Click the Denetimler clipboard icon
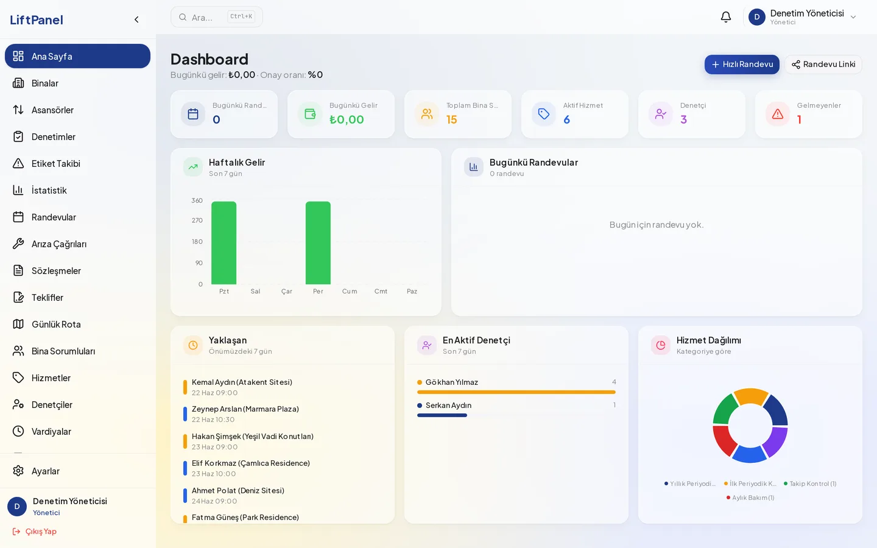 [18, 136]
